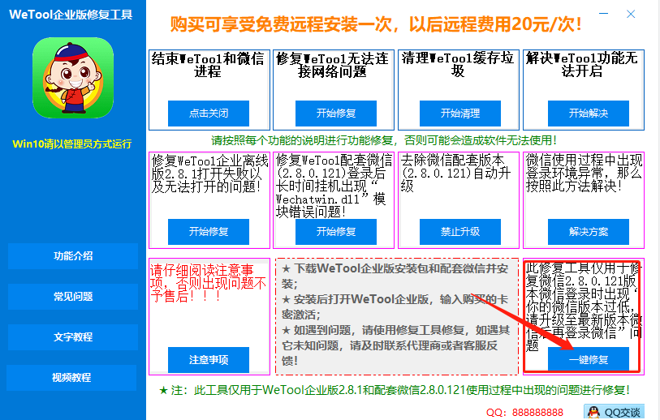The height and width of the screenshot is (420, 660).
Task: Open 功能介绍 in sidebar
Action: [x=73, y=256]
